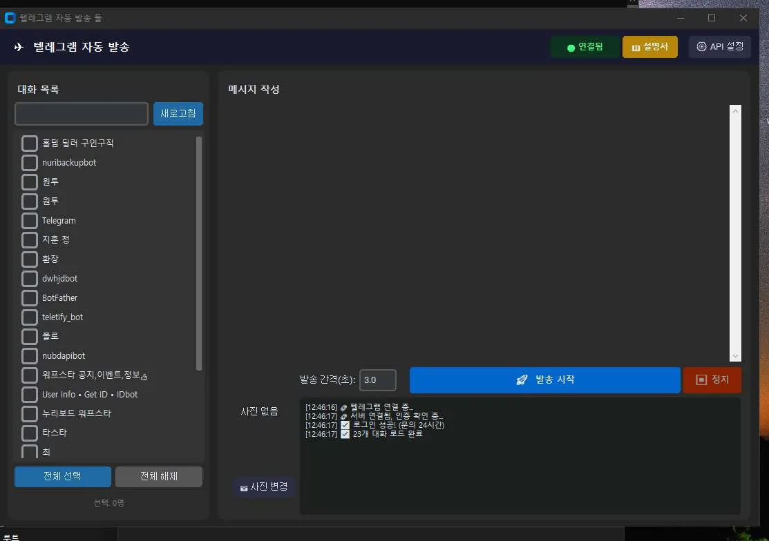Check the 워프스타 공지,이벤트,정보 checkbox
Image resolution: width=769 pixels, height=541 pixels.
[x=30, y=375]
